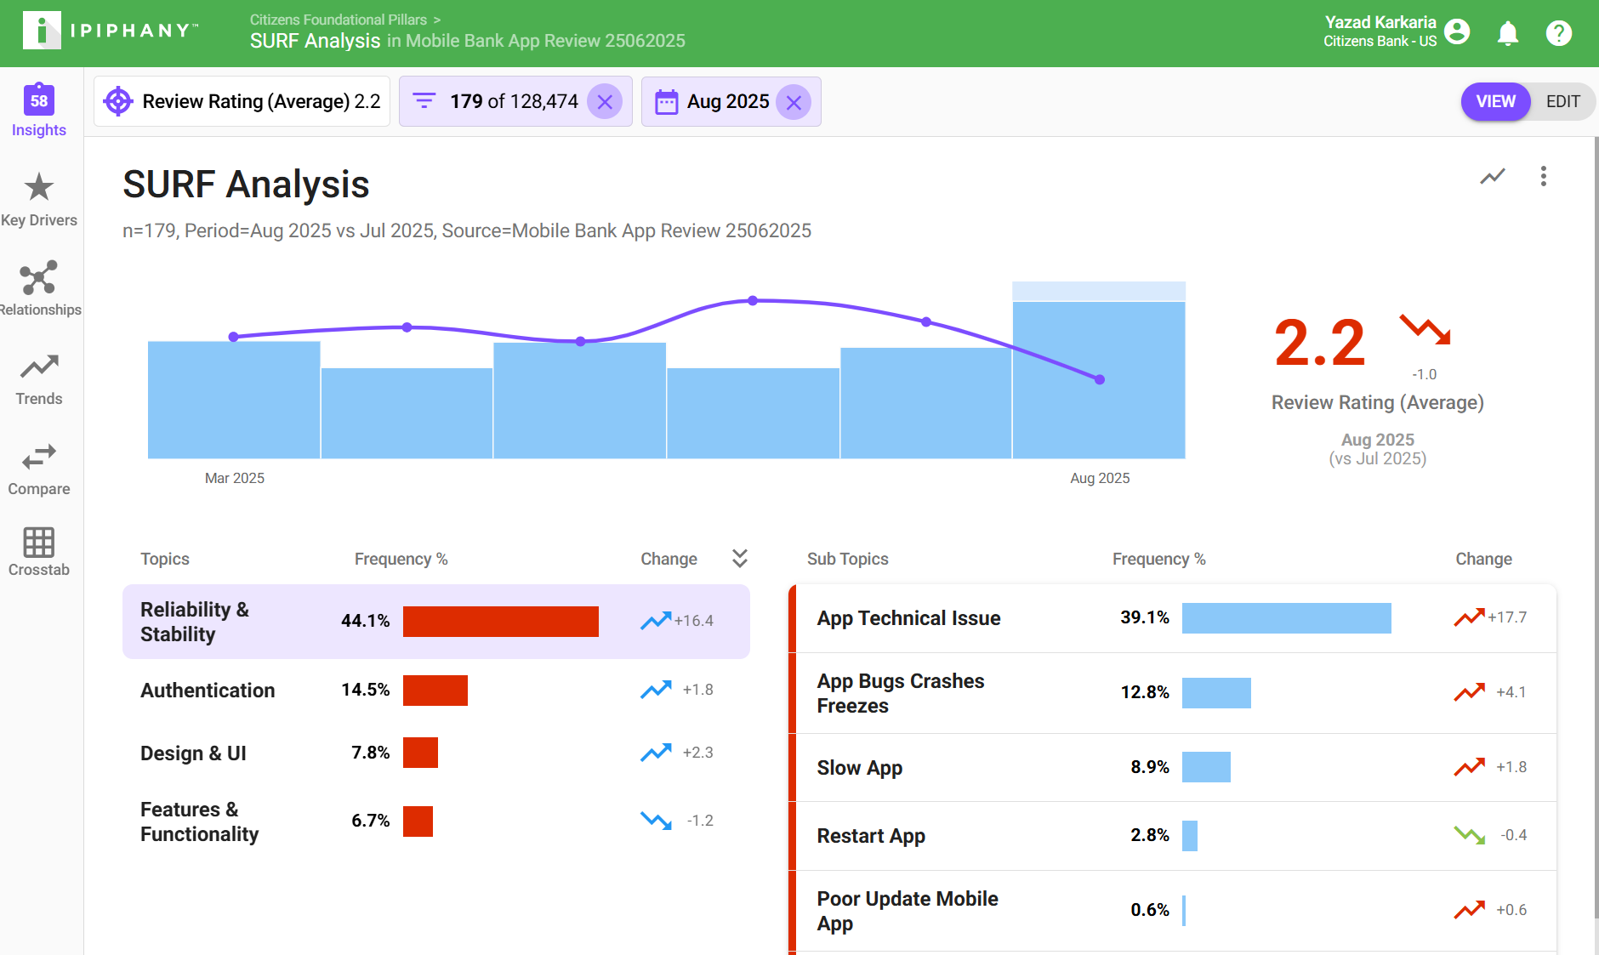The image size is (1599, 955).
Task: Select the Reliability & Stability topic row
Action: 436,622
